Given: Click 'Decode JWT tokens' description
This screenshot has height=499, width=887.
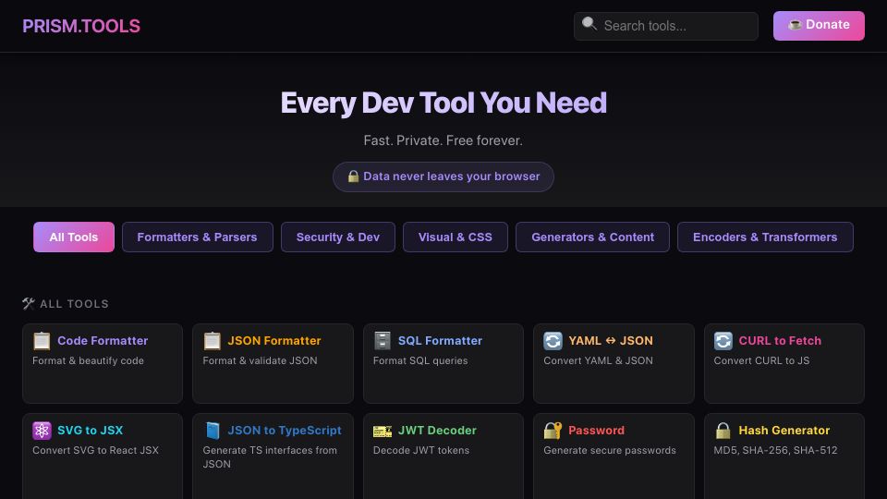Looking at the screenshot, I should 421,450.
